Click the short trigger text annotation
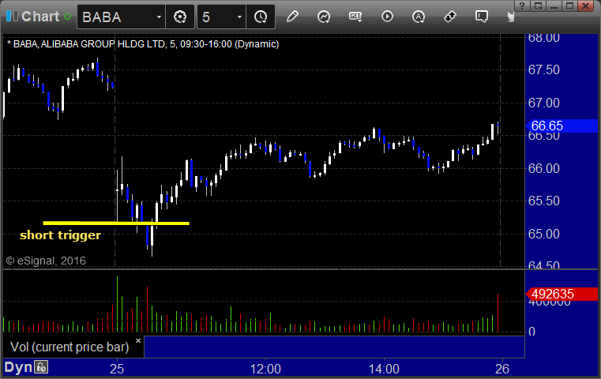The width and height of the screenshot is (601, 379). pyautogui.click(x=60, y=235)
